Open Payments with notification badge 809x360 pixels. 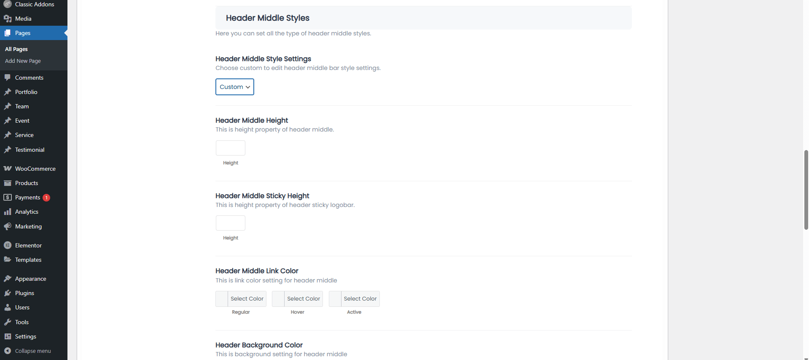pyautogui.click(x=28, y=197)
